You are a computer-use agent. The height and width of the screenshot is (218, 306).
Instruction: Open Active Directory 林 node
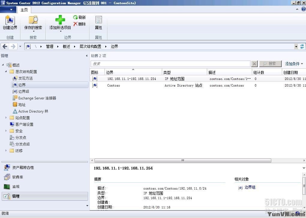click(x=30, y=111)
